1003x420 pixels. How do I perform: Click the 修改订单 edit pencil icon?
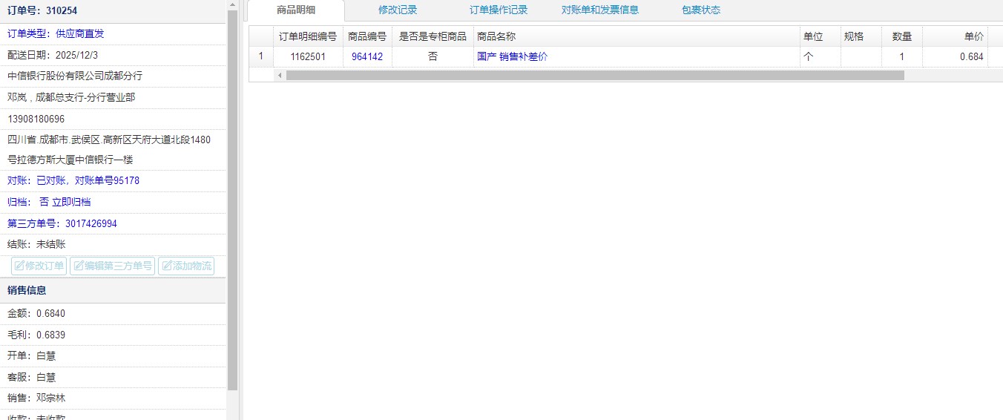tap(20, 266)
